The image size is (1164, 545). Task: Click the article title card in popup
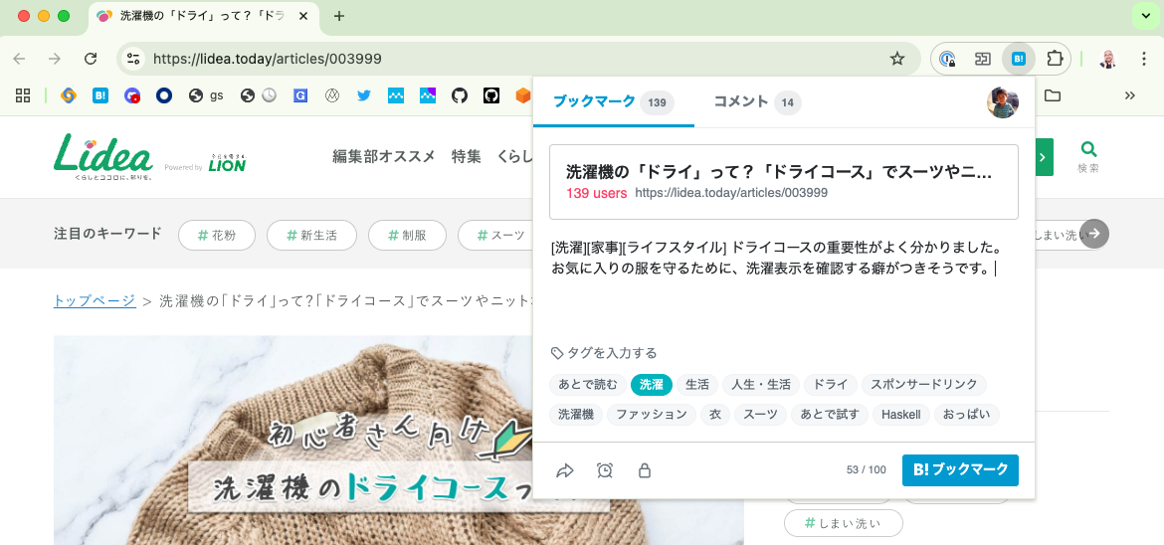point(783,182)
